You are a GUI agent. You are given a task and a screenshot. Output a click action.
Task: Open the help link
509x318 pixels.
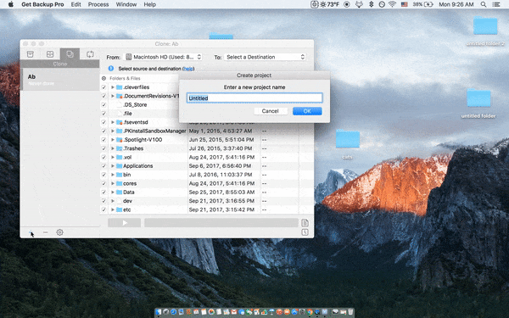(188, 69)
